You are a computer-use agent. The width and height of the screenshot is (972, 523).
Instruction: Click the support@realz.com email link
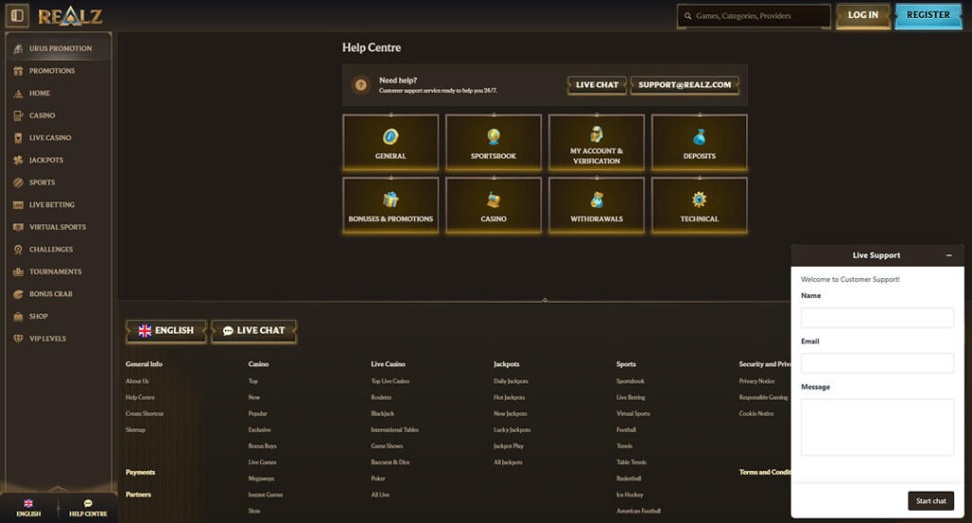[684, 85]
